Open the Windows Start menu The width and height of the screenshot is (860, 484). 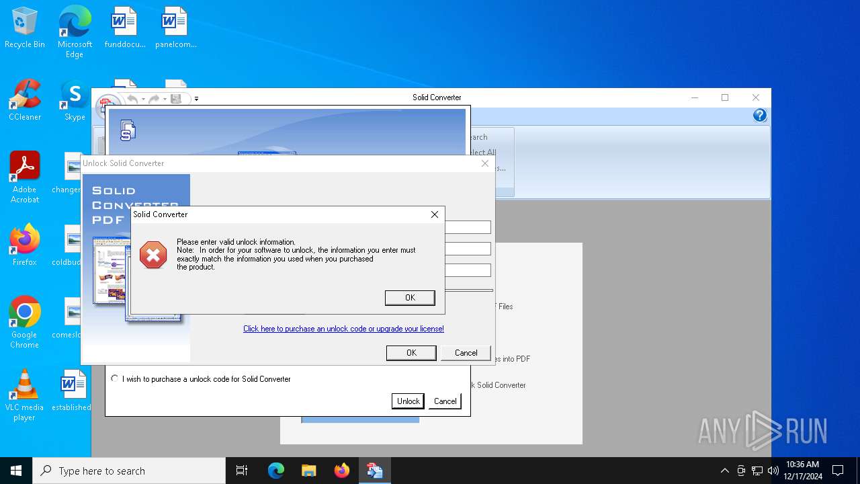point(16,471)
